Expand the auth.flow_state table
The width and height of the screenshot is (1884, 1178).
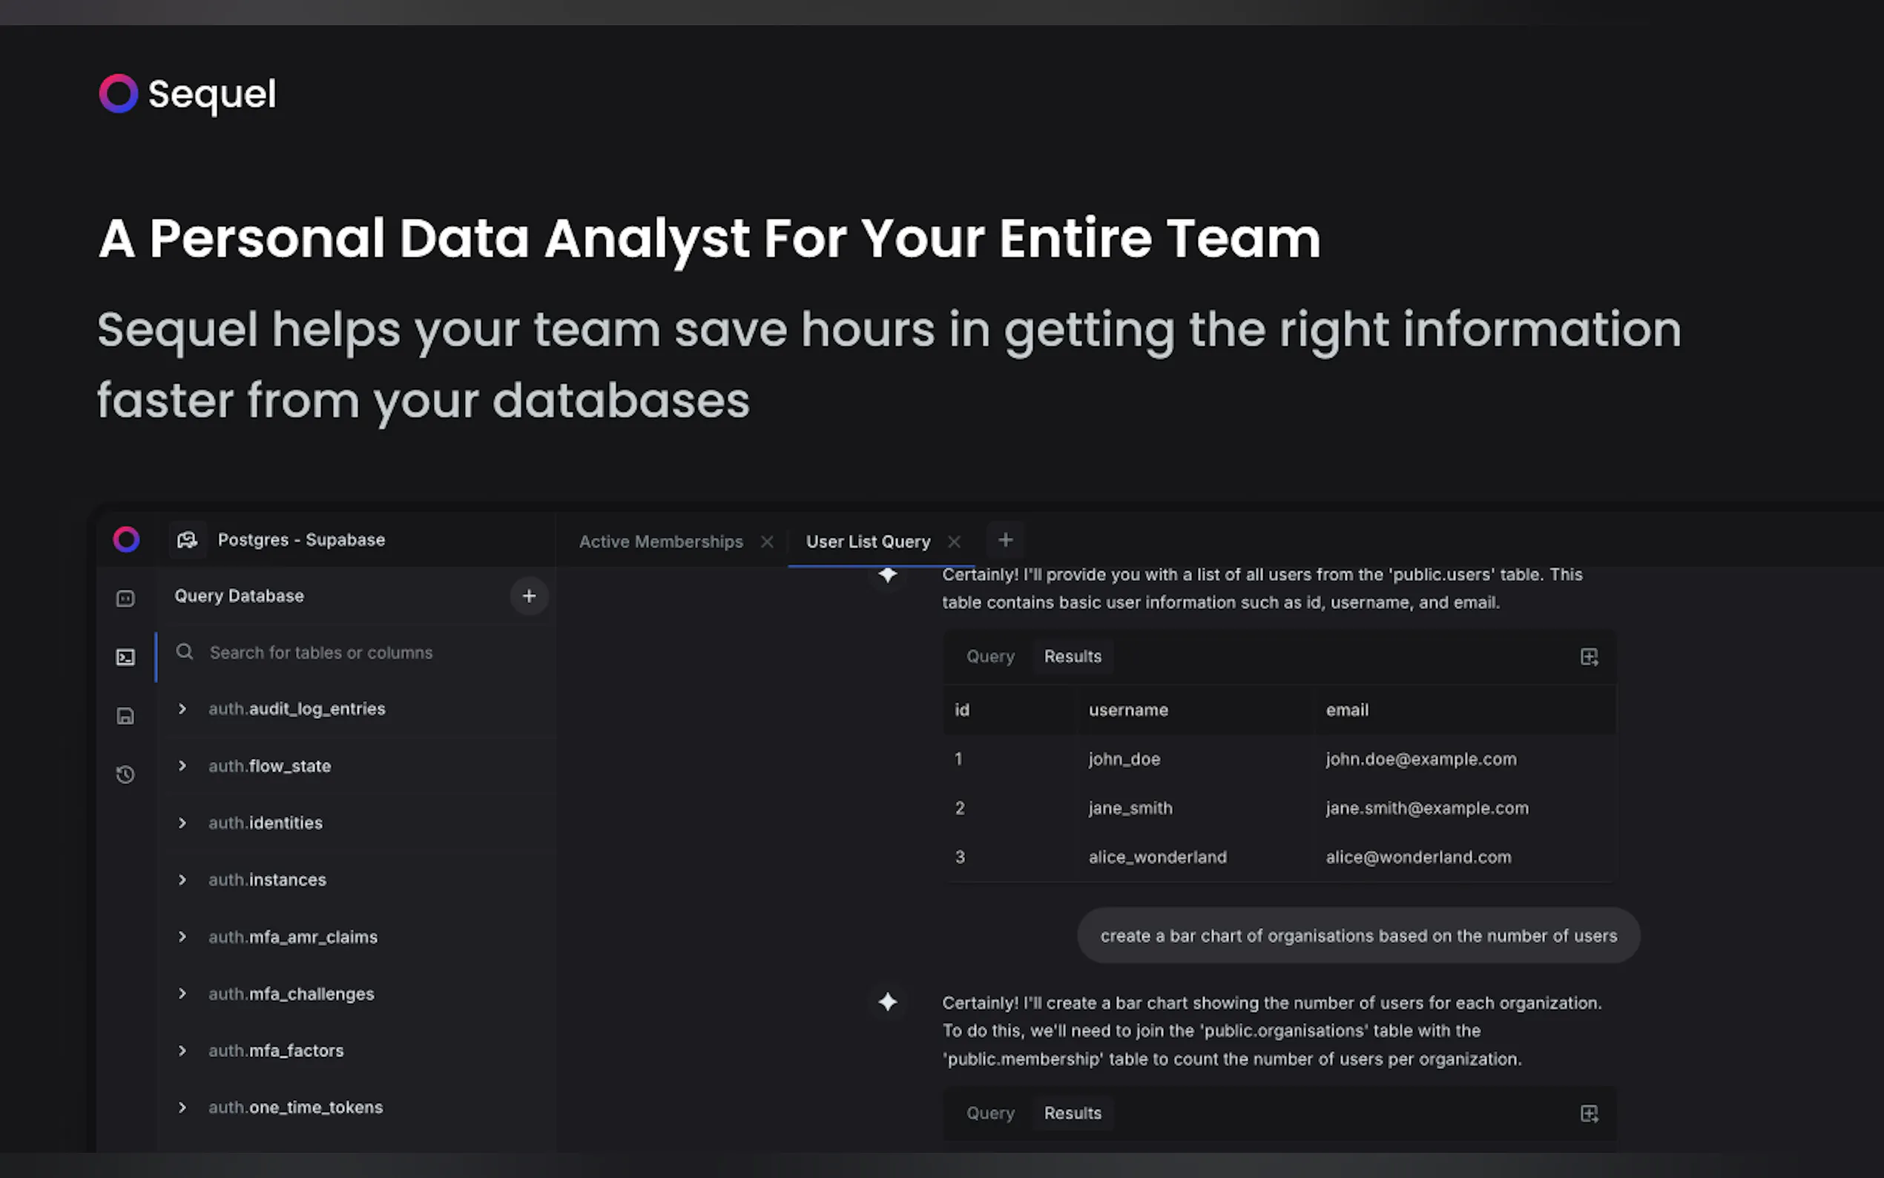click(182, 766)
